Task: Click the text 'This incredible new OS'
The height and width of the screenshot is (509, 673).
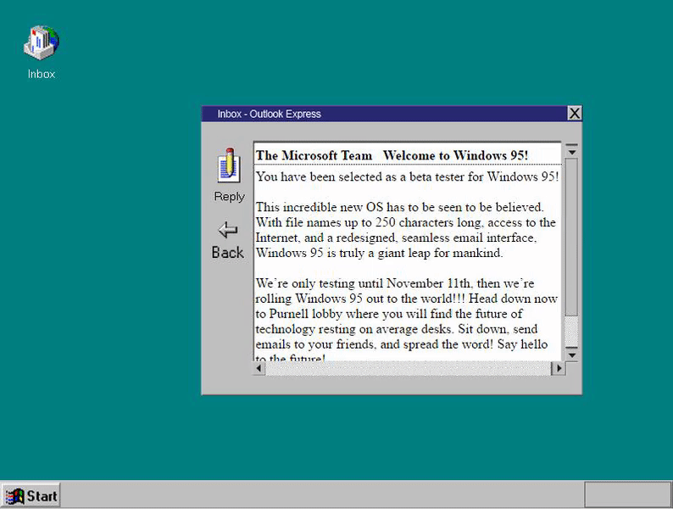Action: click(320, 207)
